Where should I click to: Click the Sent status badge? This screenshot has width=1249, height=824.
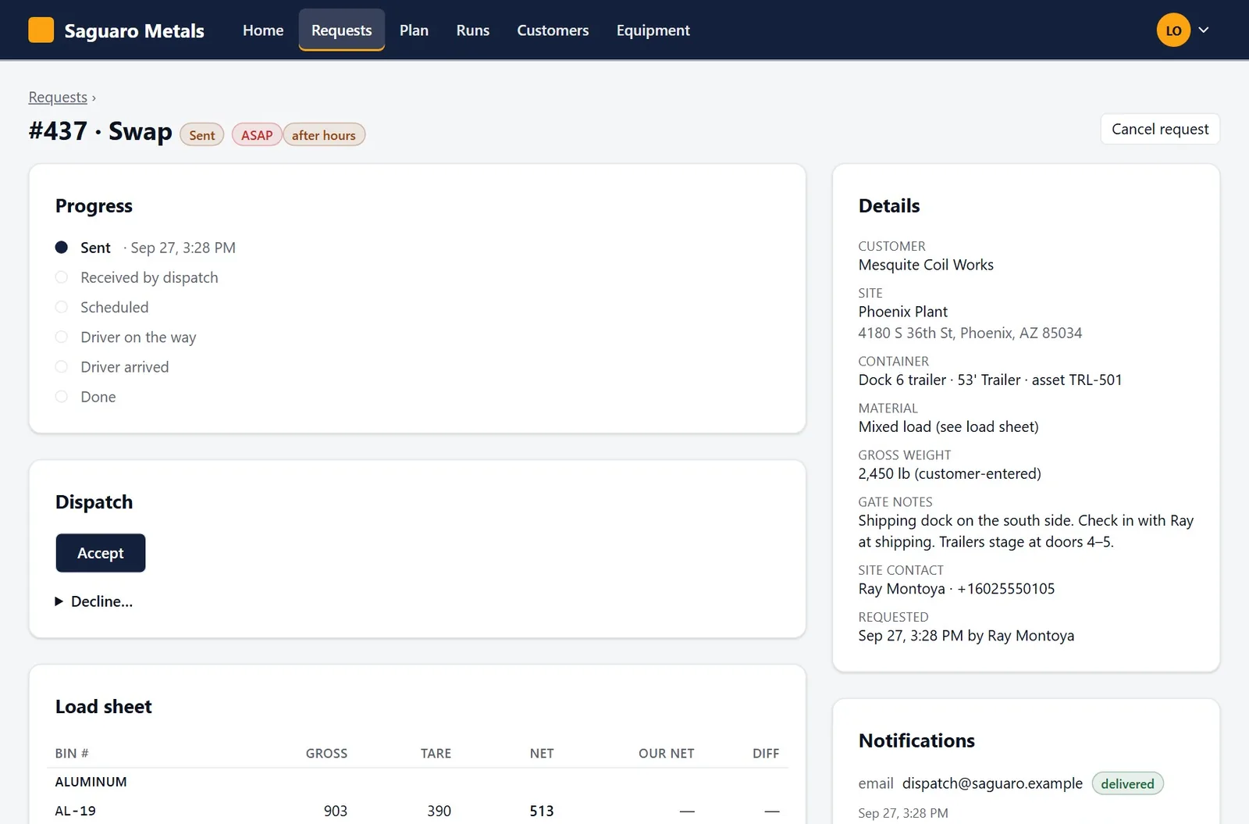pos(202,135)
